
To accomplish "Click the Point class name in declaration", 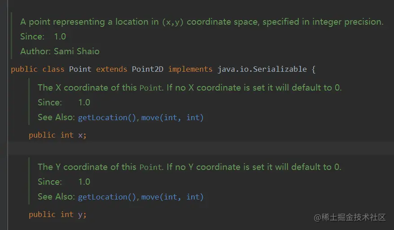I will [x=80, y=69].
